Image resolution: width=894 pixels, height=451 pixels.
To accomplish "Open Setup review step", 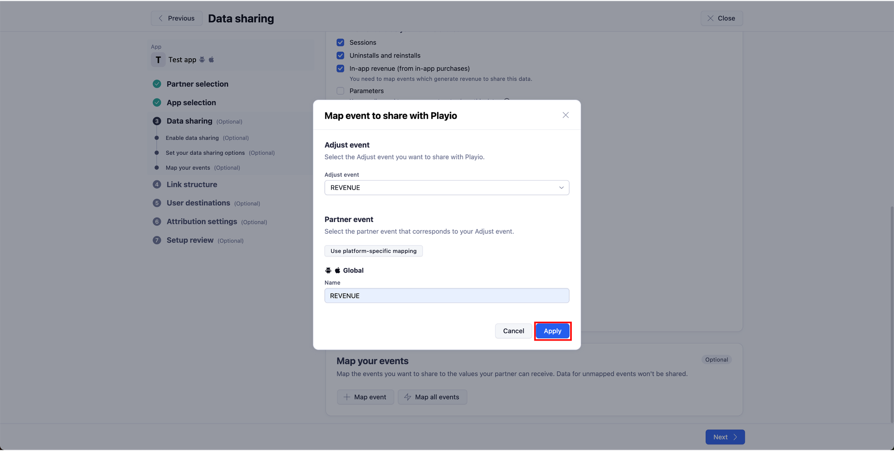I will point(190,240).
